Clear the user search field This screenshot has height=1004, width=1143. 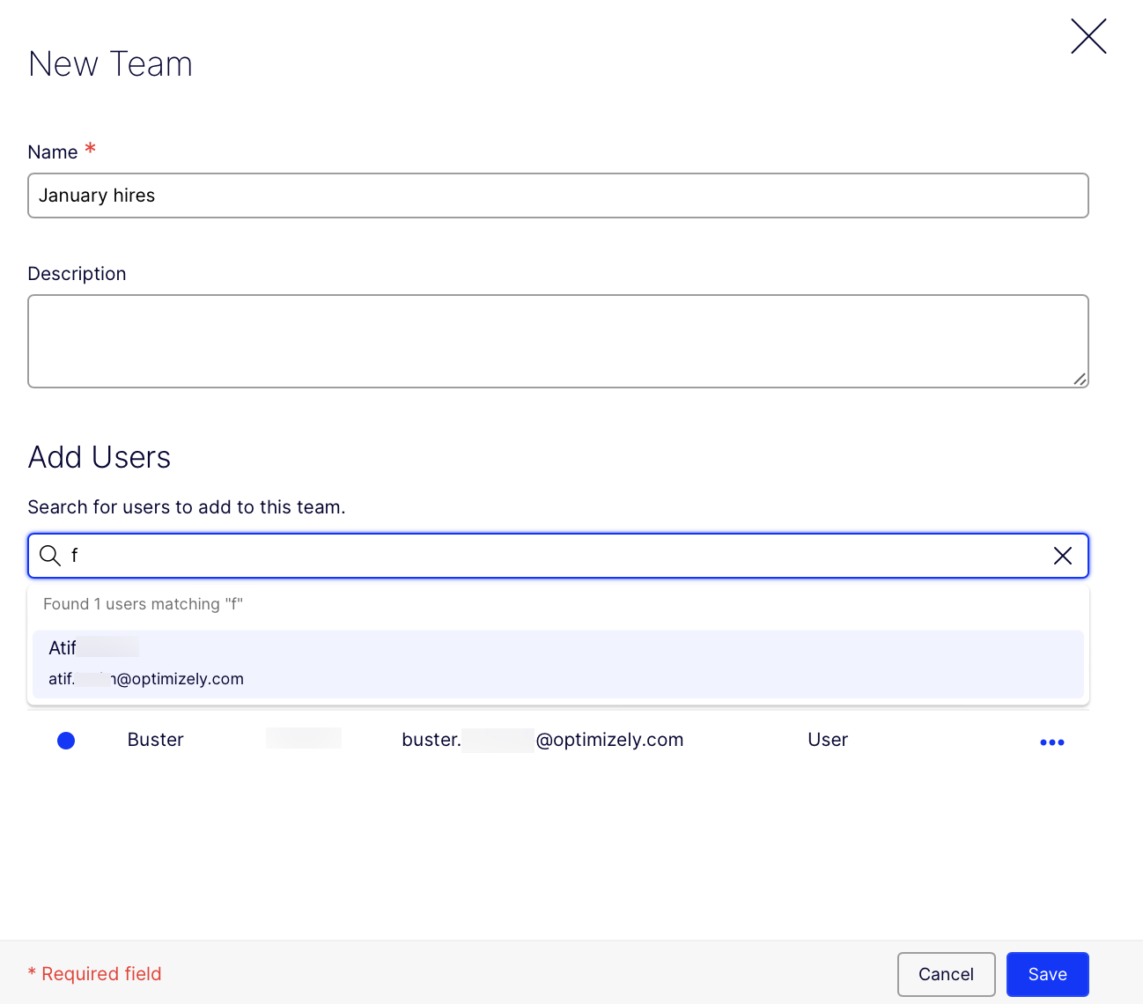pos(1063,556)
